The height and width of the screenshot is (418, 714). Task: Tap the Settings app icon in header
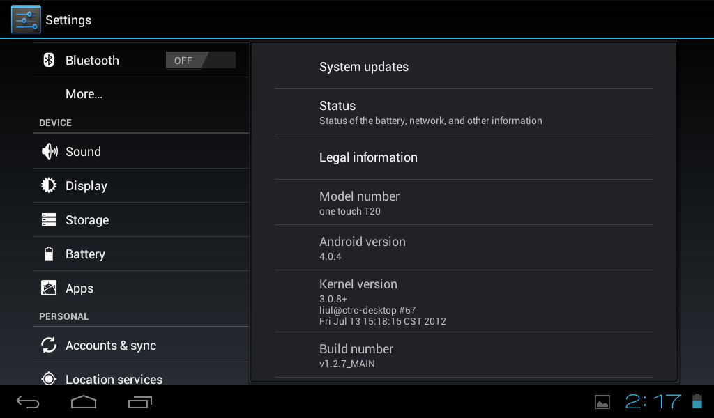[x=26, y=20]
